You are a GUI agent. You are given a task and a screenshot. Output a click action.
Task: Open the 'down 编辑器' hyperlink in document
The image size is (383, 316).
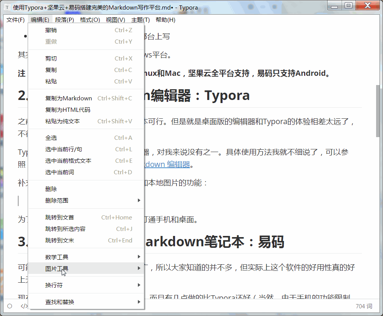click(x=167, y=164)
